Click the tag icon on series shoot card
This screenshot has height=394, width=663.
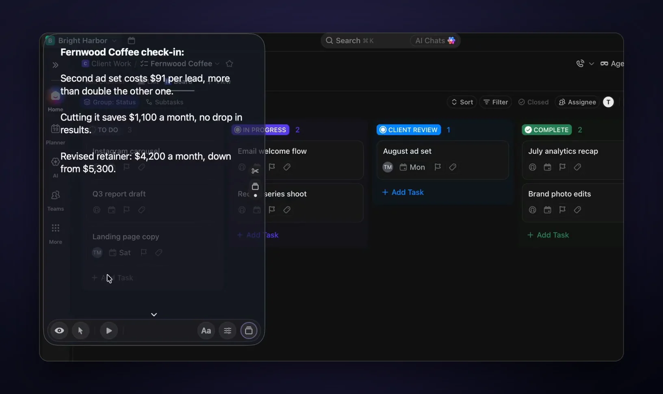coord(287,210)
